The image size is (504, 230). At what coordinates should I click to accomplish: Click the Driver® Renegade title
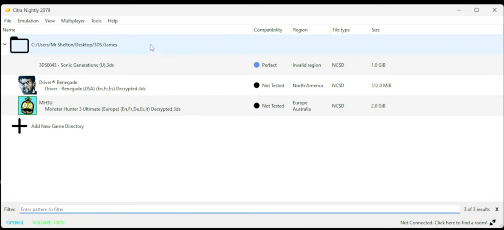(58, 82)
